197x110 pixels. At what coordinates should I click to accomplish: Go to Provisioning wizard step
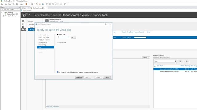coord(42,45)
